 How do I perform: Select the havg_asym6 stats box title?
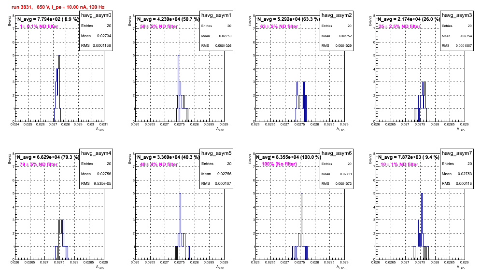pyautogui.click(x=337, y=153)
